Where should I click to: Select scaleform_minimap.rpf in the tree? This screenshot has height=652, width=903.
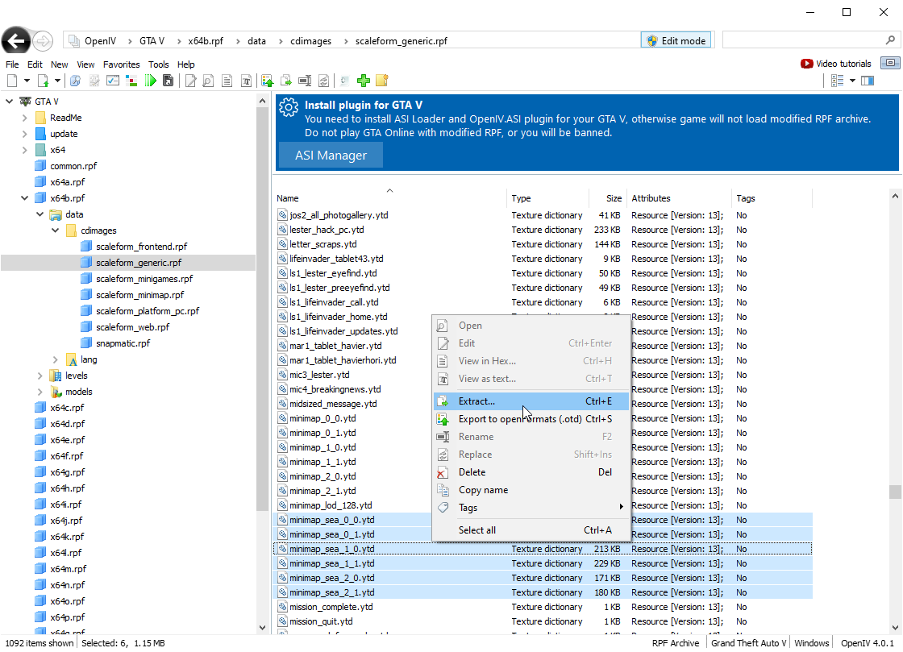click(139, 295)
